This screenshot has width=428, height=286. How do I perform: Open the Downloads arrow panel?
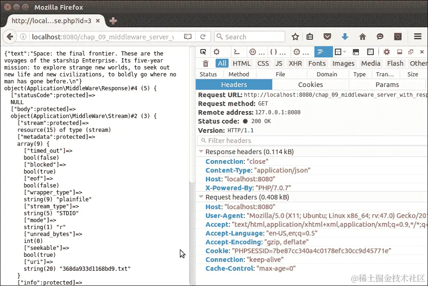pyautogui.click(x=345, y=37)
